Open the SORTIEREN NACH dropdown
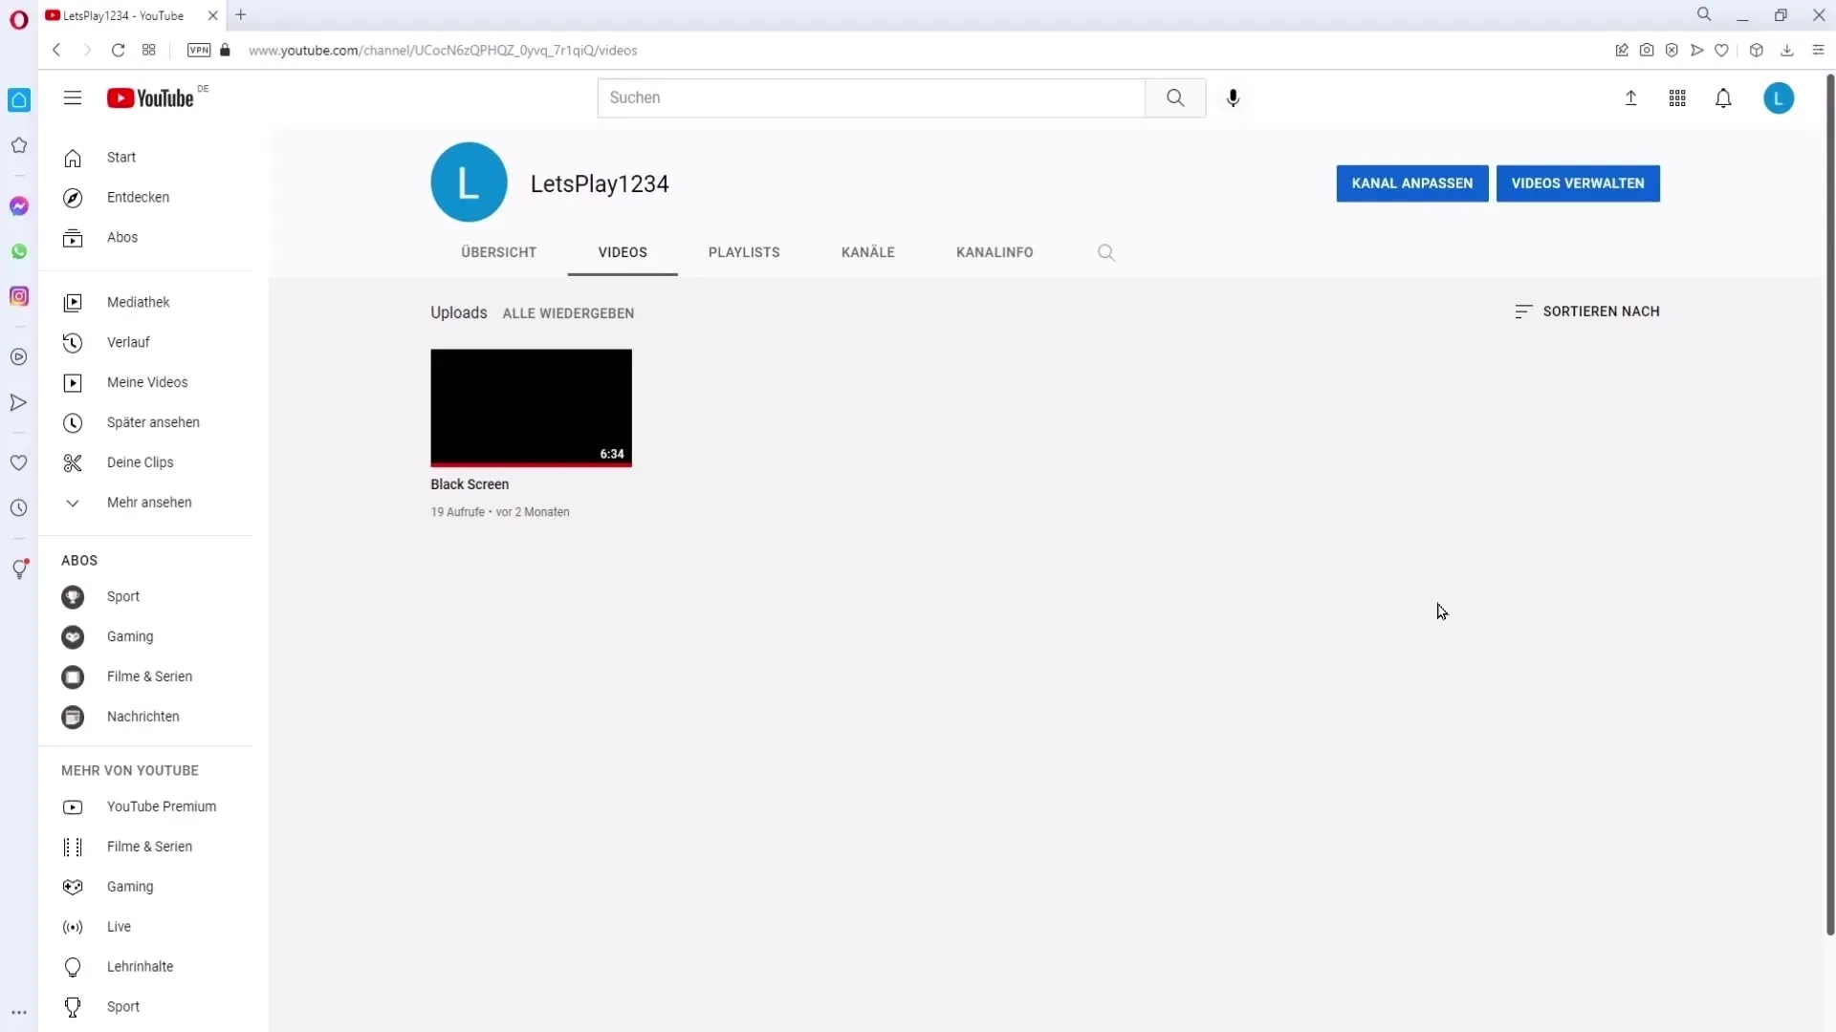This screenshot has width=1836, height=1032. tap(1586, 312)
